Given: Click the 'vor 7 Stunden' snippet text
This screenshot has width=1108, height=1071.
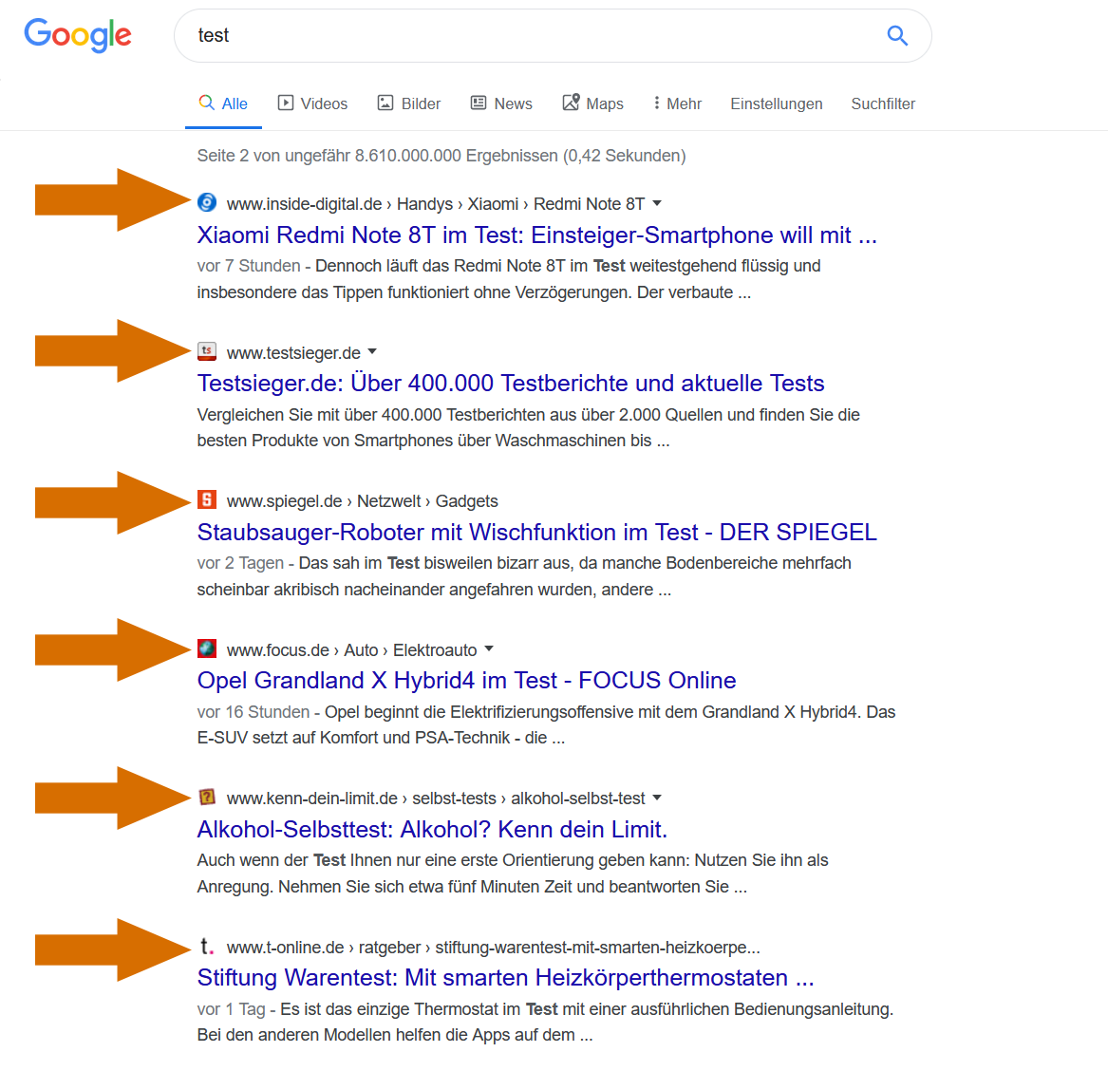Looking at the screenshot, I should (x=249, y=266).
